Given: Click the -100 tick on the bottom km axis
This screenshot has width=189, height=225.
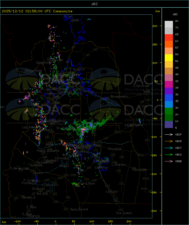Looking at the screenshot, I should 18,221.
